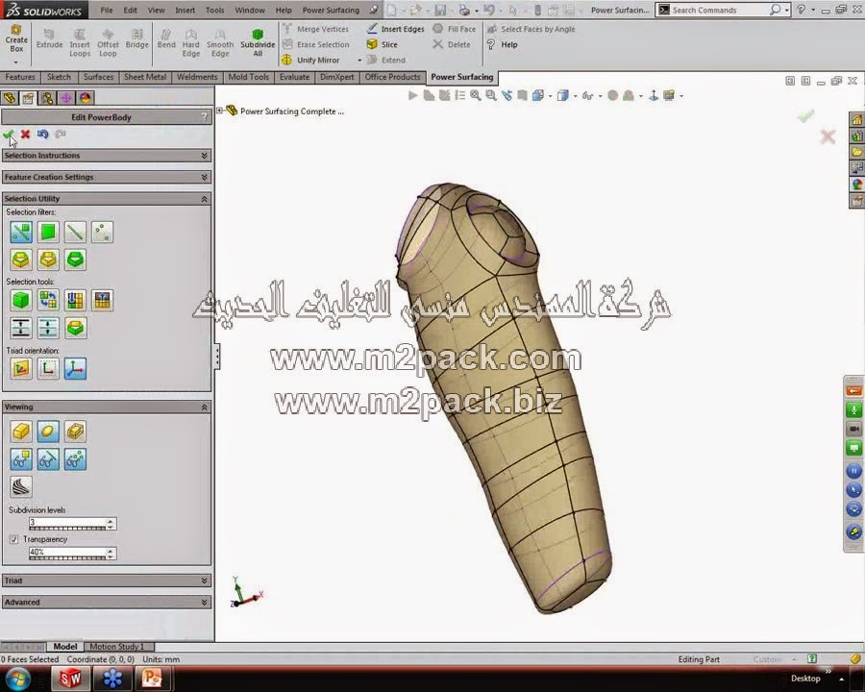This screenshot has height=692, width=865.
Task: Open the FeatureManager design tree tab icon
Action: tap(10, 98)
